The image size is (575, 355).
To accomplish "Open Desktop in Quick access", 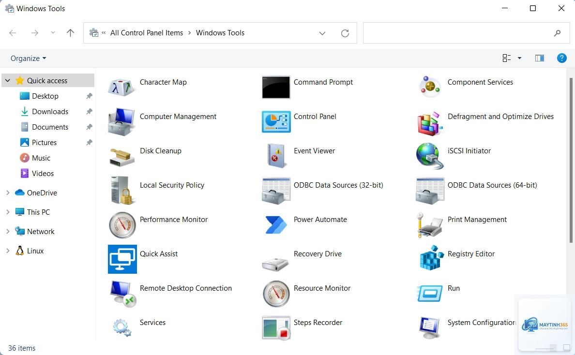I will (45, 96).
